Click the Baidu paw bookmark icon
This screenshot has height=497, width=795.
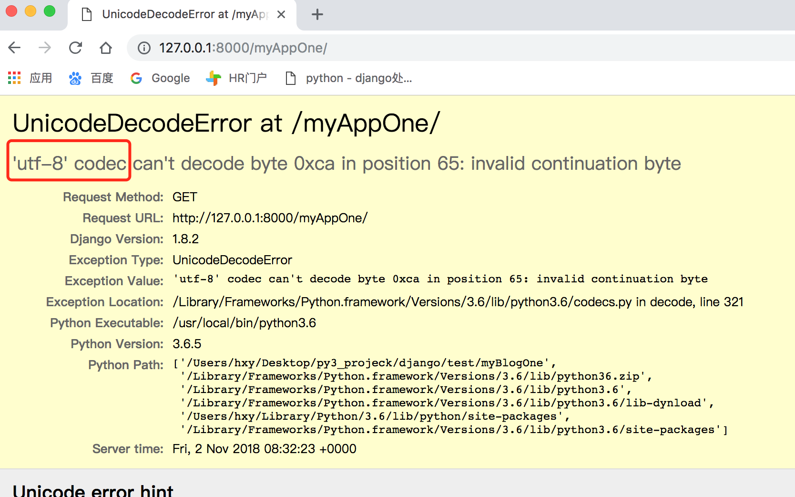click(75, 78)
